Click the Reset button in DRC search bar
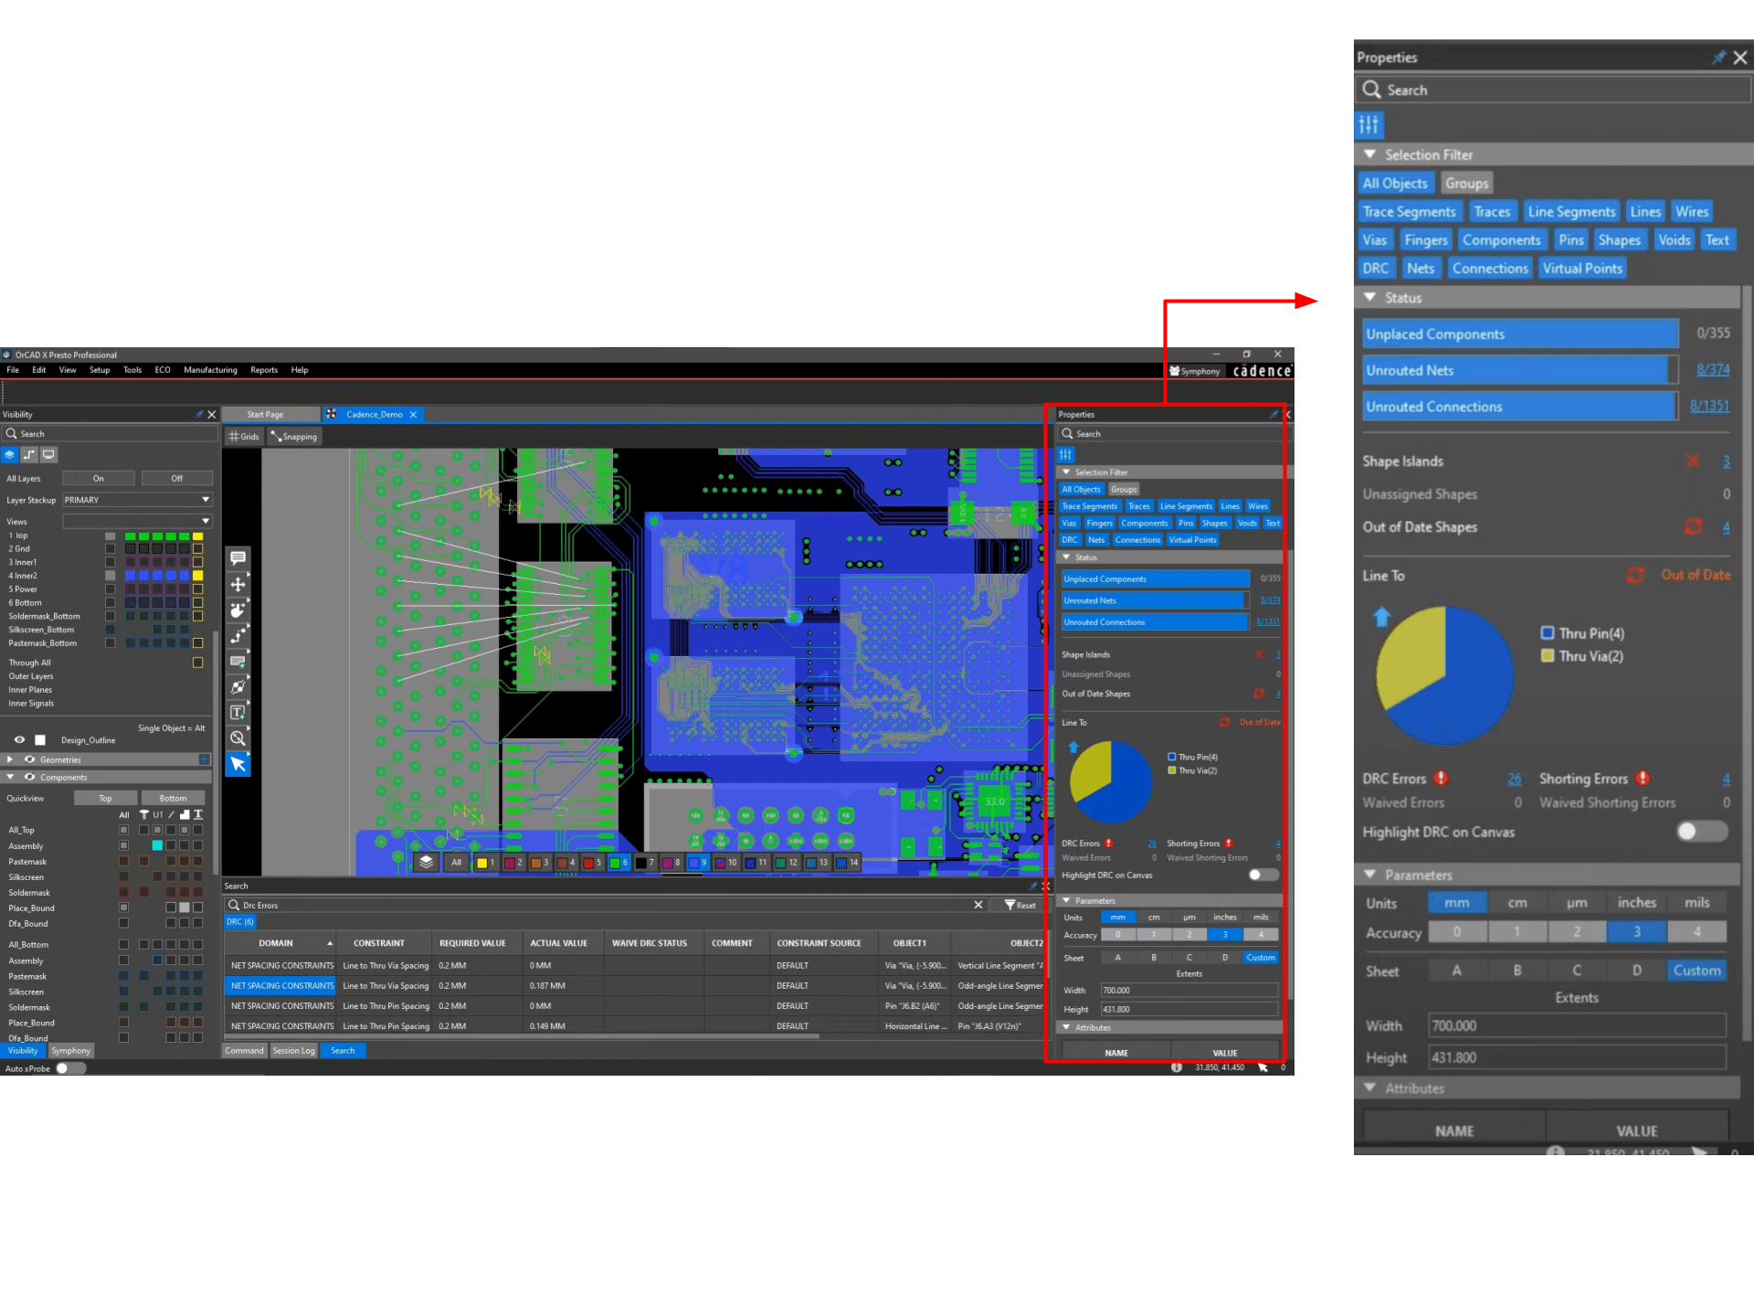This screenshot has height=1316, width=1754. (x=1022, y=906)
